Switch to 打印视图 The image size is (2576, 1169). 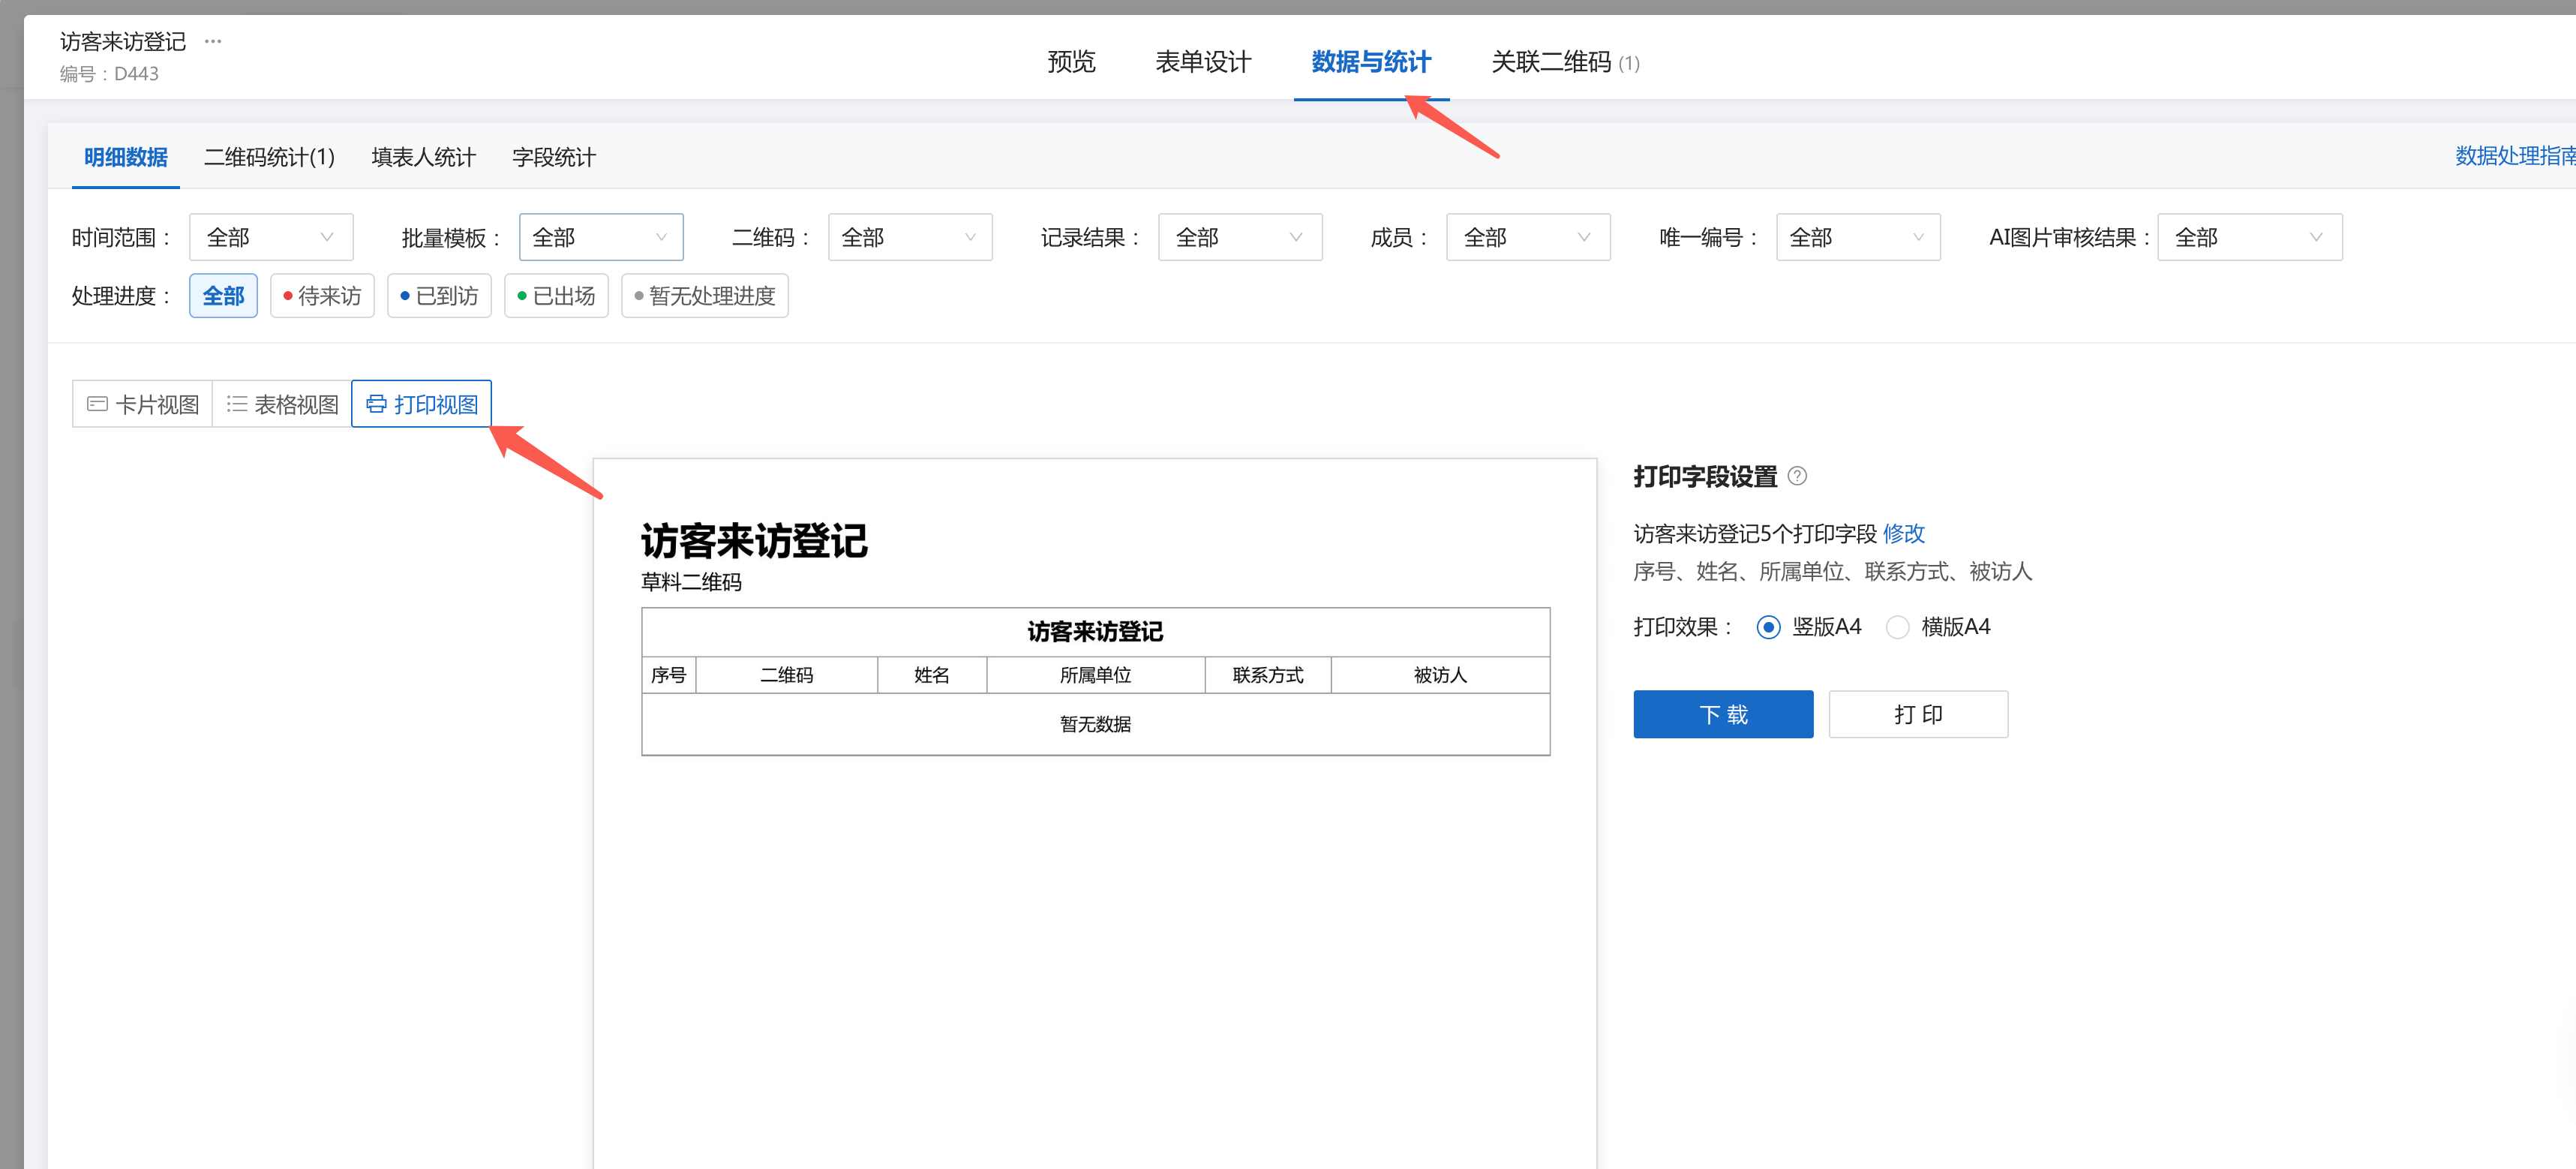pyautogui.click(x=422, y=404)
